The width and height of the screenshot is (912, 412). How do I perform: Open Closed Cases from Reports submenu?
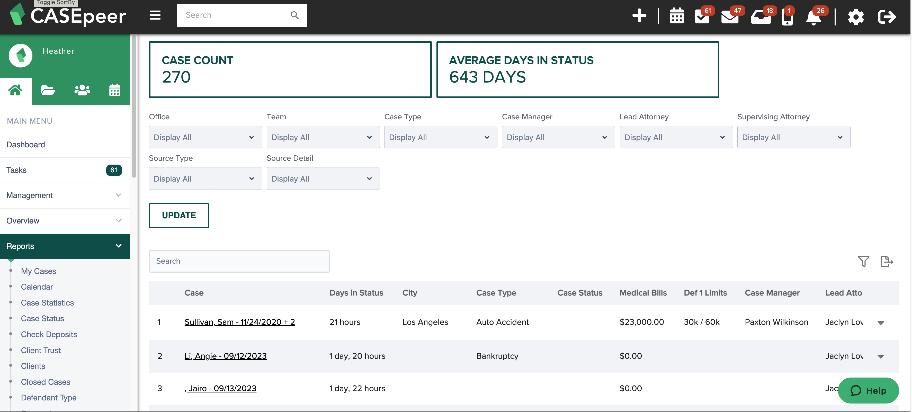coord(45,382)
